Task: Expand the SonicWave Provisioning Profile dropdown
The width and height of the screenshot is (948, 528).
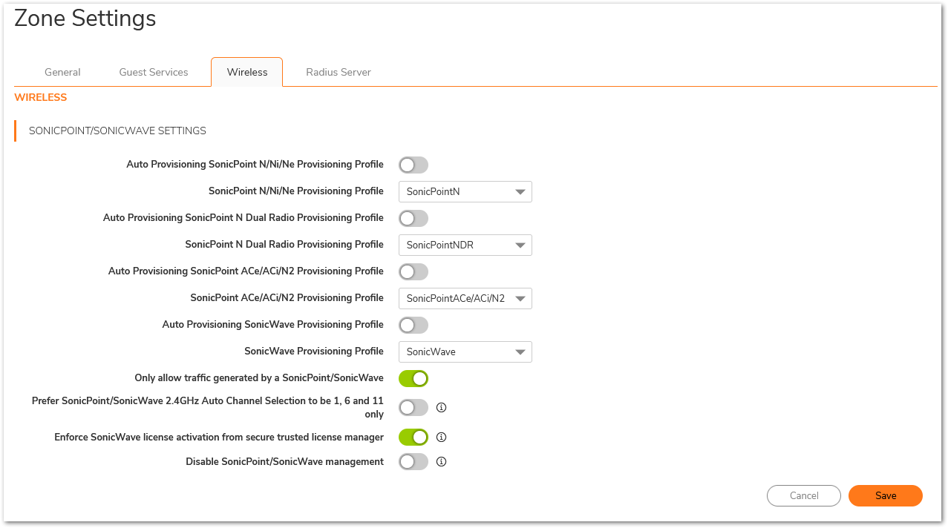Action: pos(465,352)
